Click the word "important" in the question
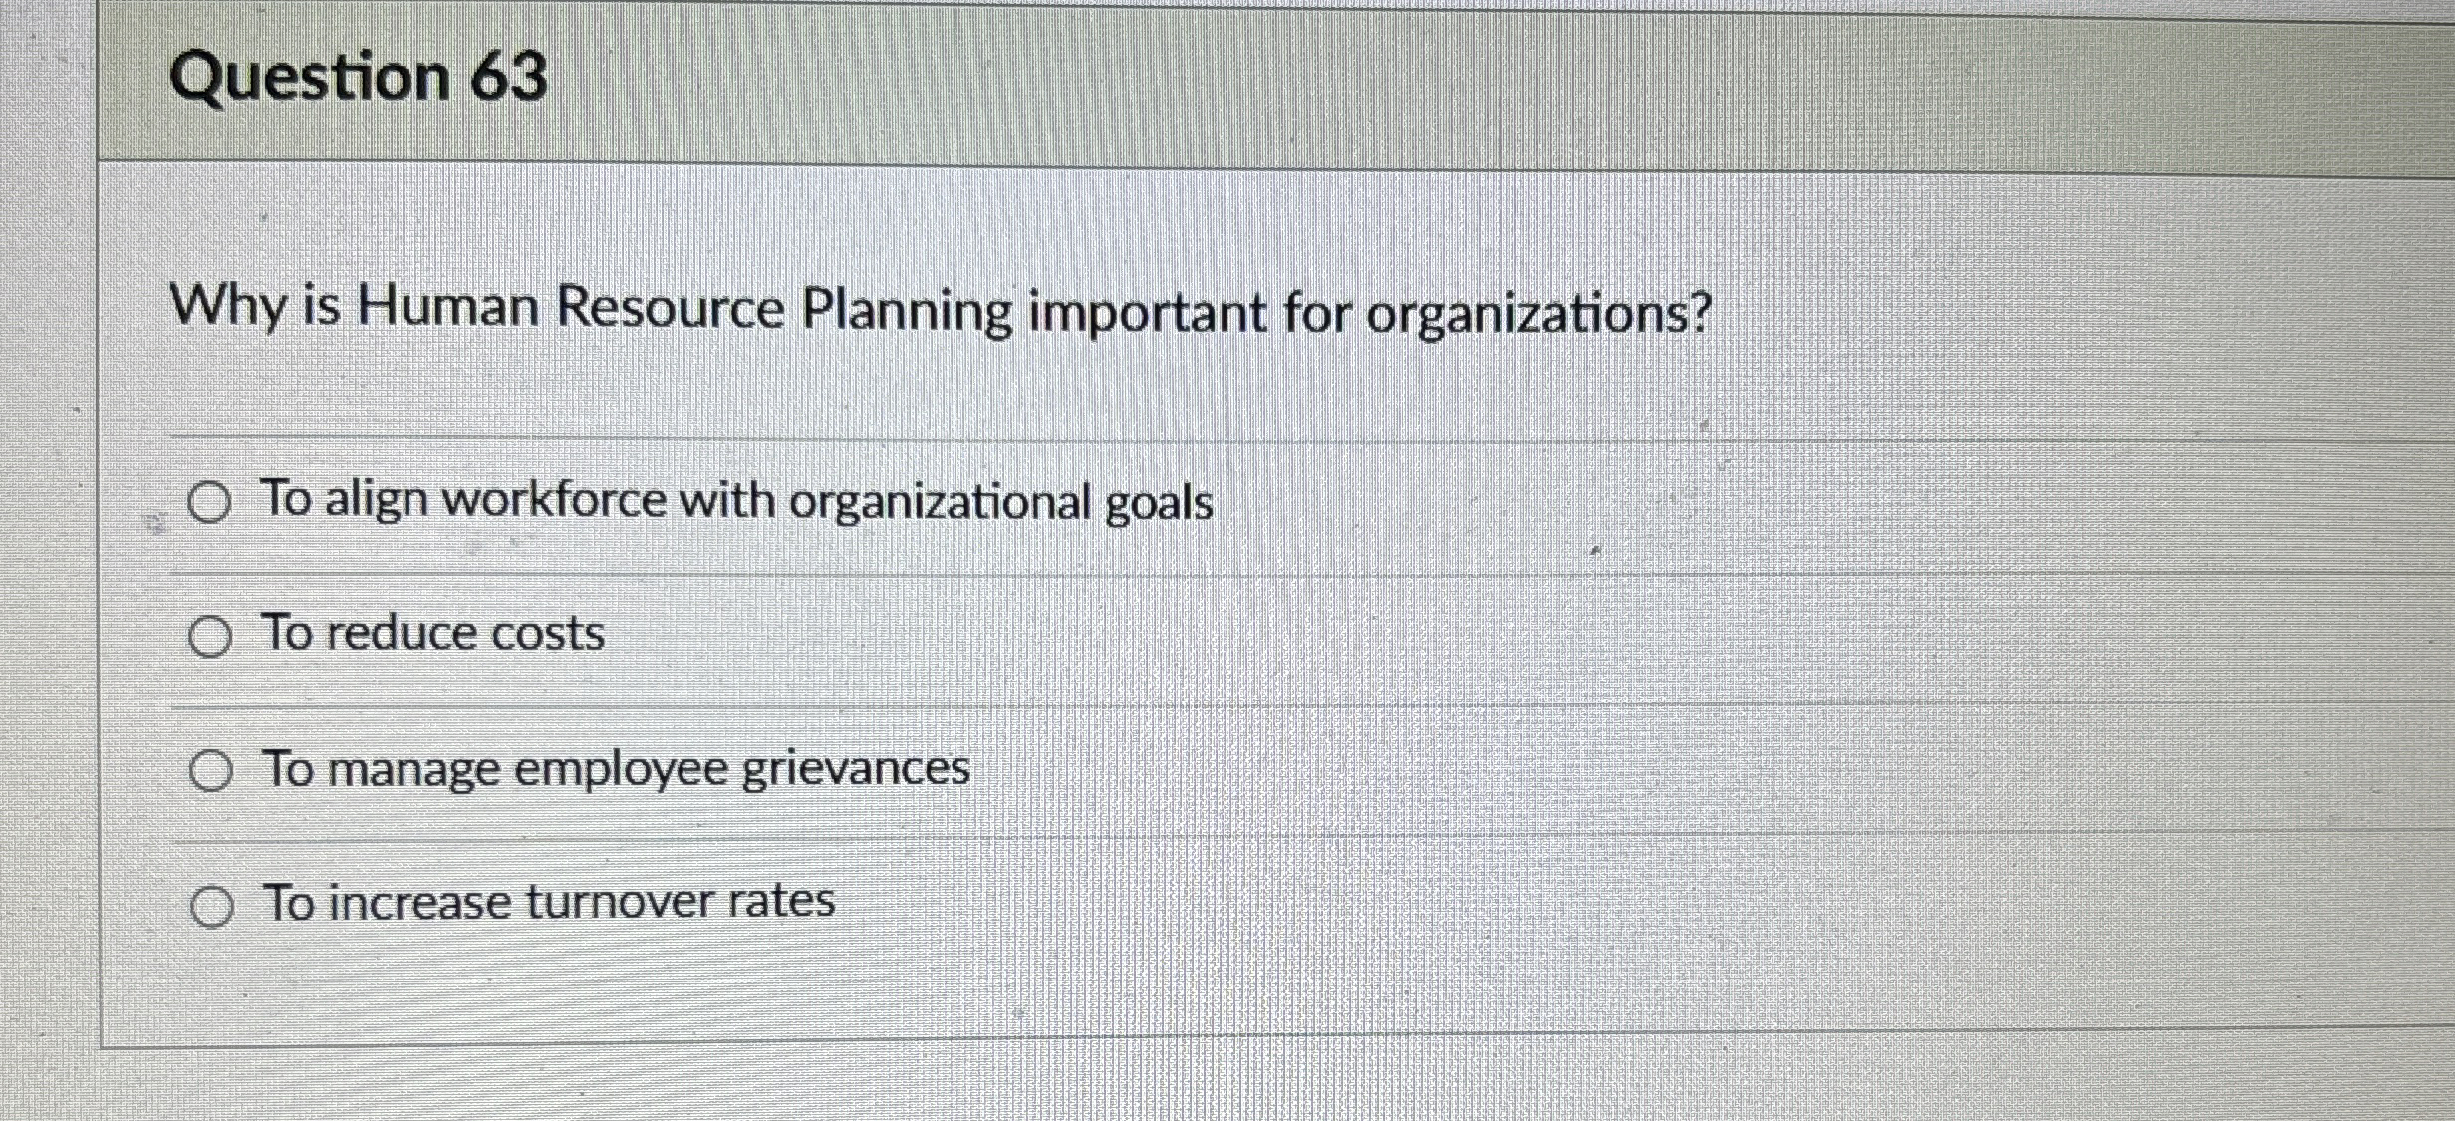The image size is (2455, 1121). tap(1147, 313)
